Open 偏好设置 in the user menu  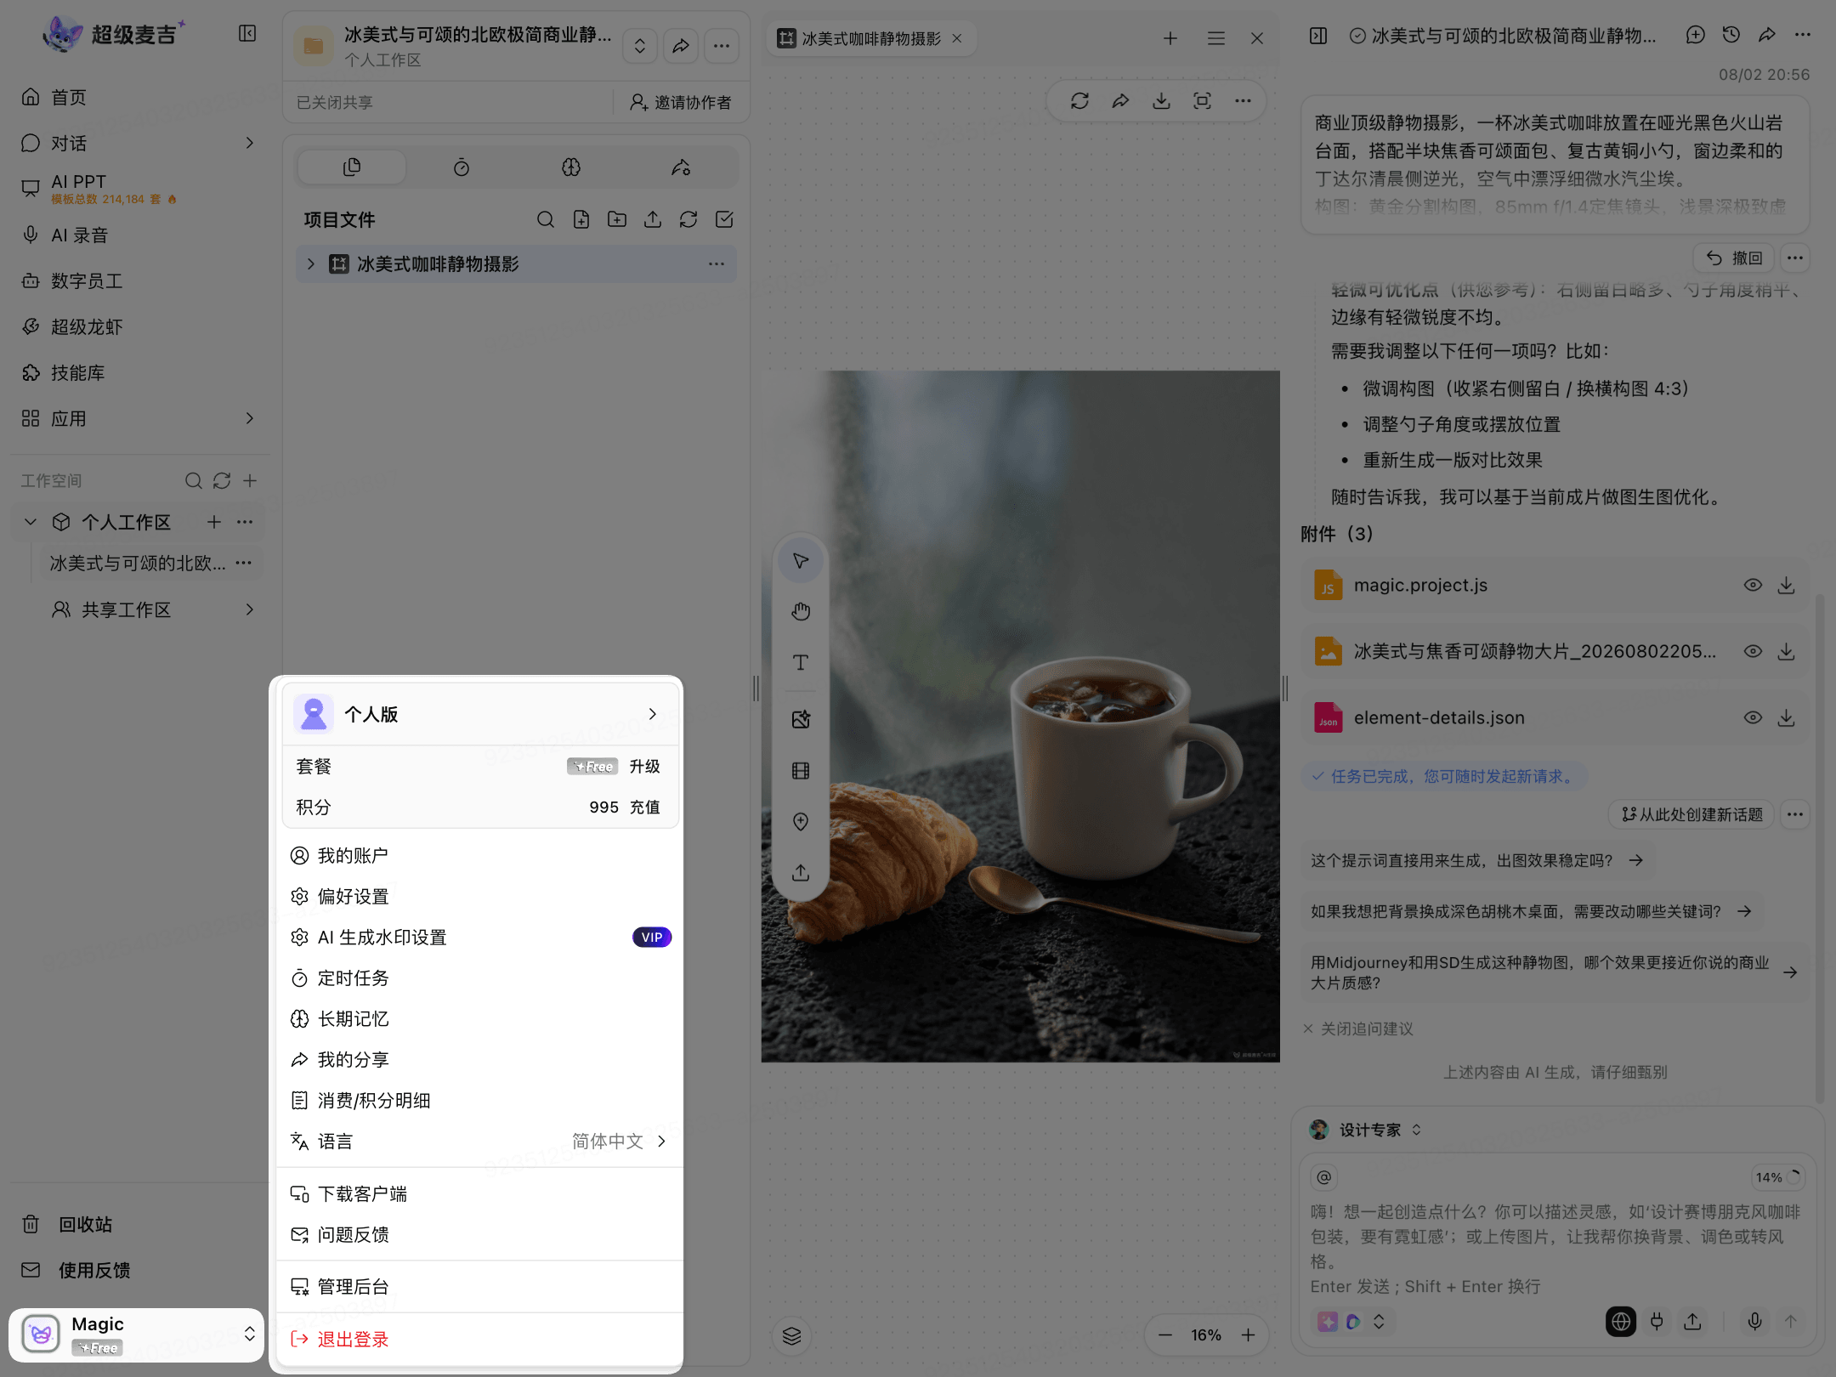(480, 897)
